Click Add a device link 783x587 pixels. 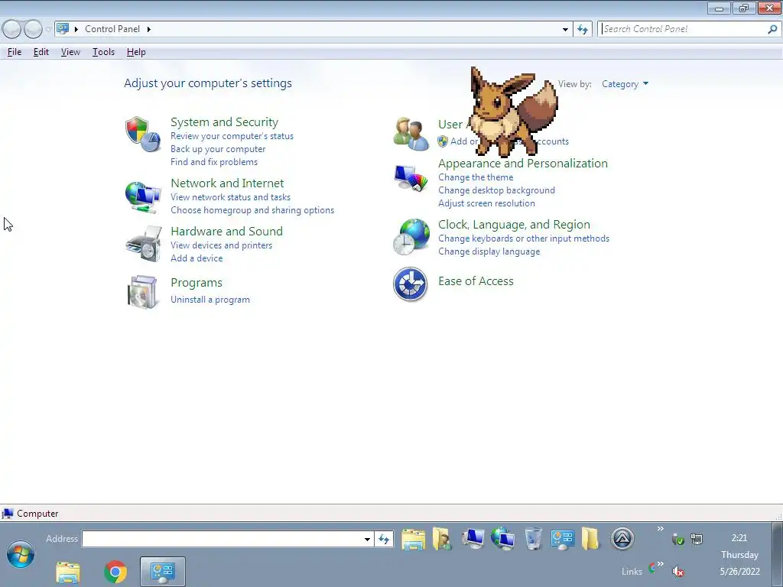pyautogui.click(x=197, y=258)
